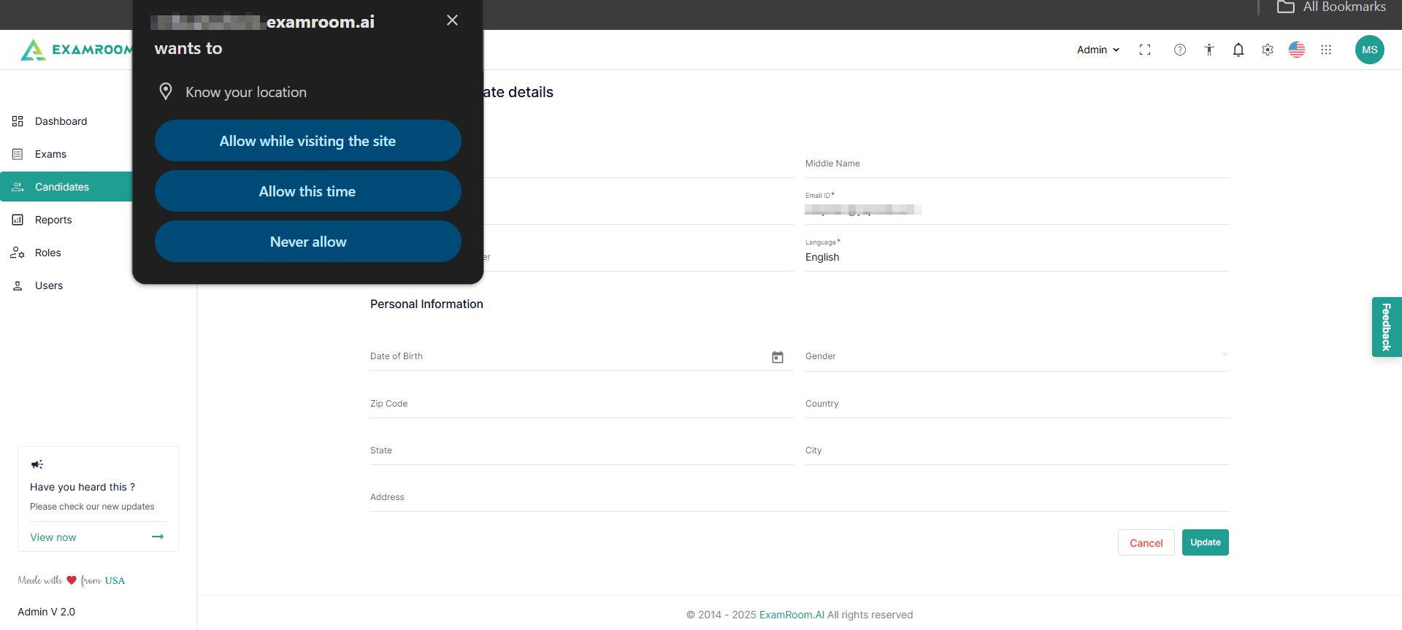The height and width of the screenshot is (630, 1402).
Task: Click the State field
Action: 582,450
